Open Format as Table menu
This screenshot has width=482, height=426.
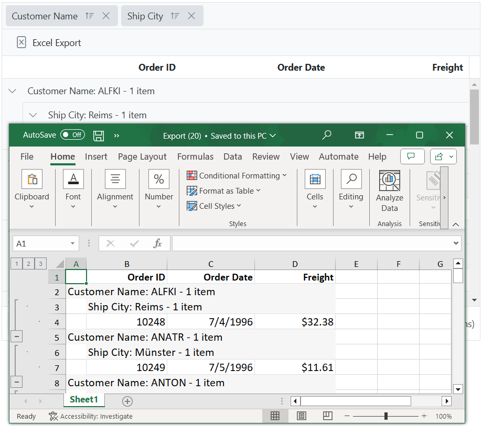(223, 191)
